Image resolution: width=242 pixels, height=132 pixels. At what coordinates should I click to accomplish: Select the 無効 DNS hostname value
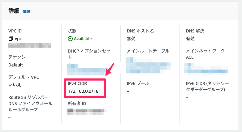[x=131, y=39]
